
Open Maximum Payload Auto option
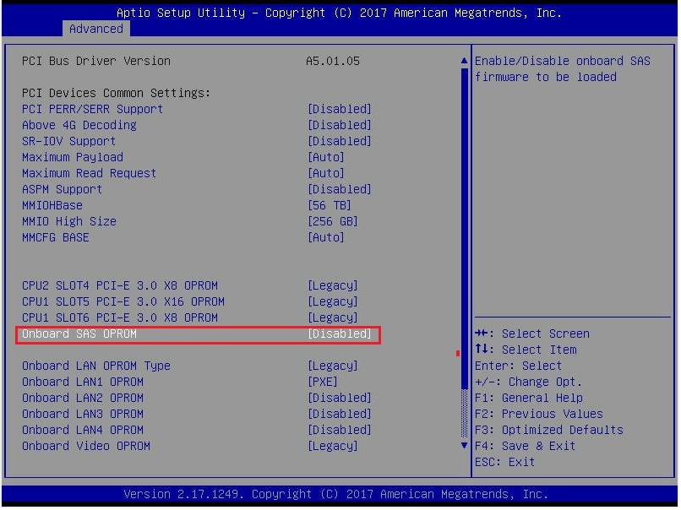point(325,157)
